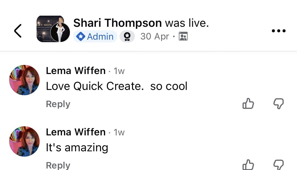Tap the blue Admin badge

[95, 36]
